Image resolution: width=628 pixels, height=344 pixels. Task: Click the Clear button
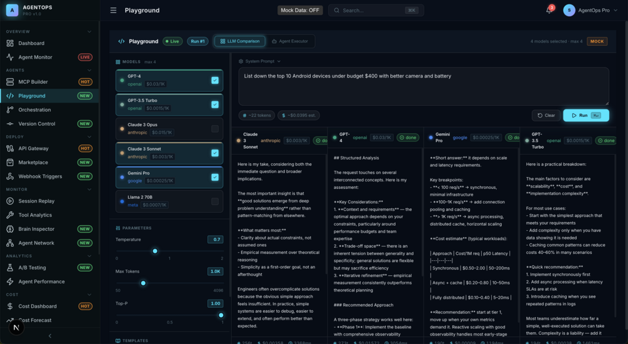click(x=546, y=116)
